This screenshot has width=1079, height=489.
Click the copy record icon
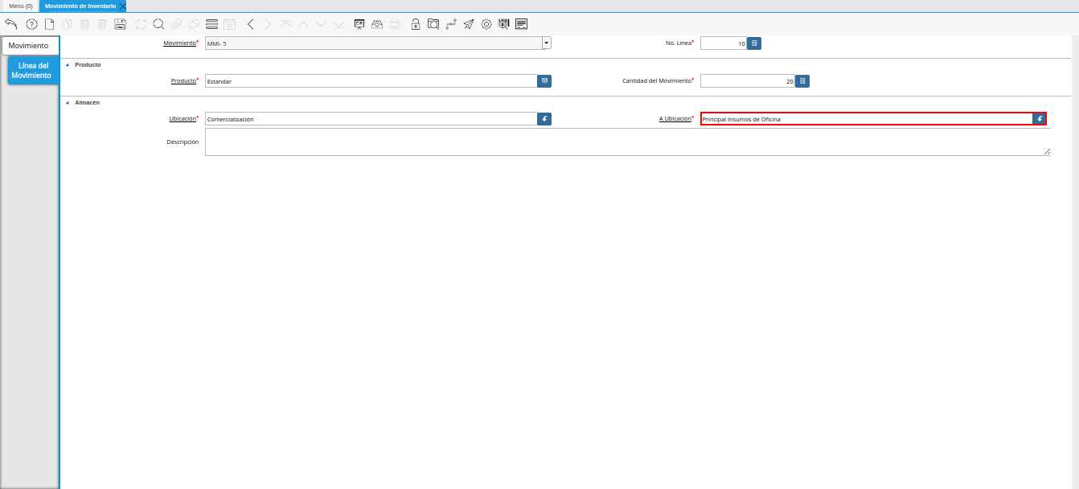click(x=67, y=24)
